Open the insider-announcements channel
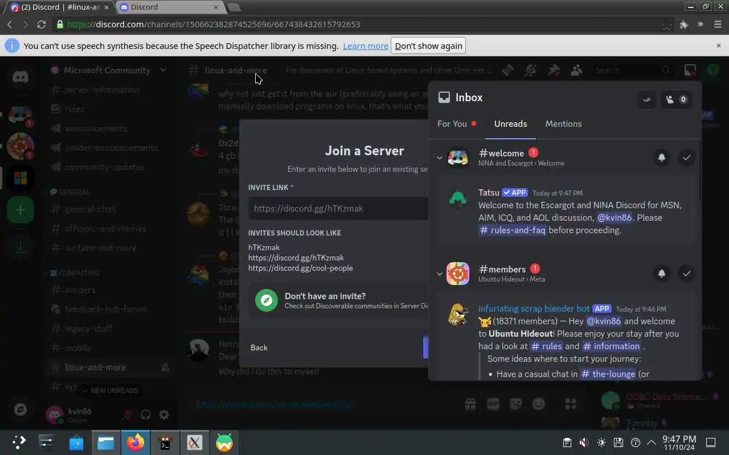729x455 pixels. 110,148
